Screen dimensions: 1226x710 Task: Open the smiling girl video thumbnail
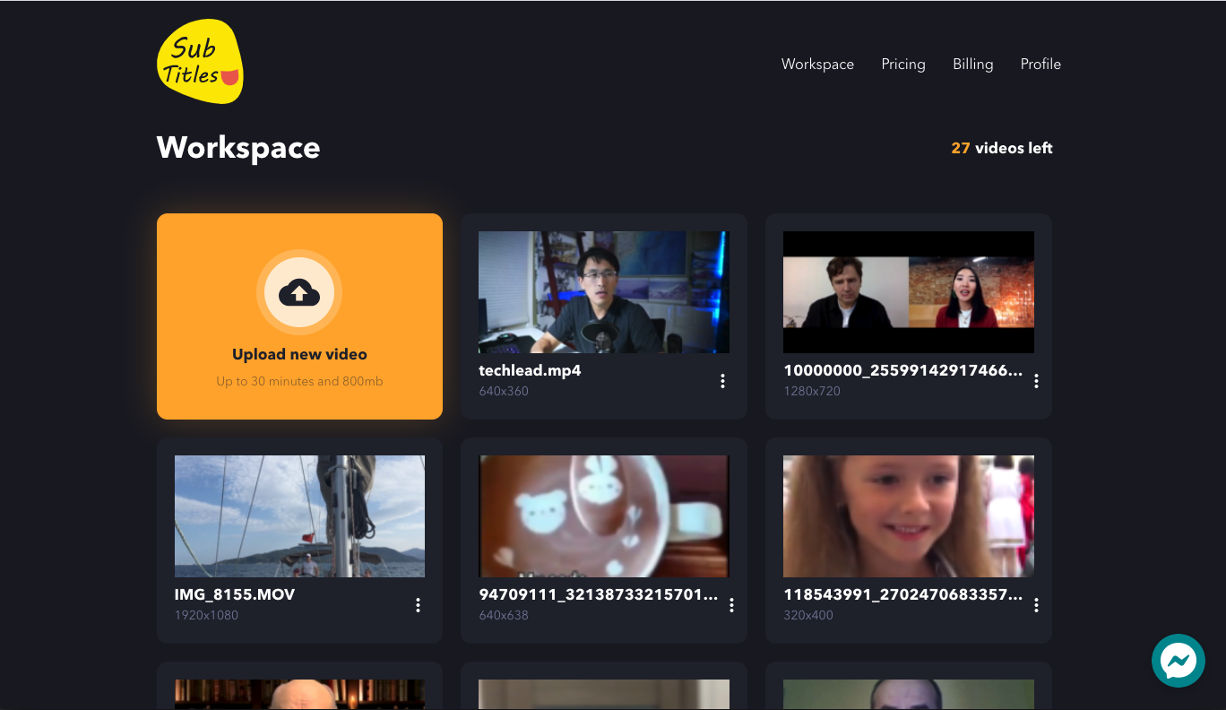coord(909,516)
